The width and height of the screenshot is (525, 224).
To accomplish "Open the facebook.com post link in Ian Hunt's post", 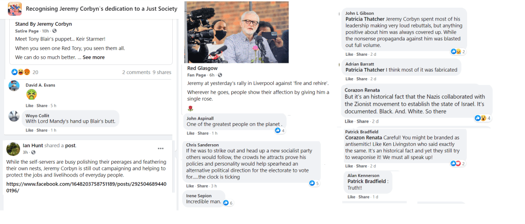I will [85, 187].
